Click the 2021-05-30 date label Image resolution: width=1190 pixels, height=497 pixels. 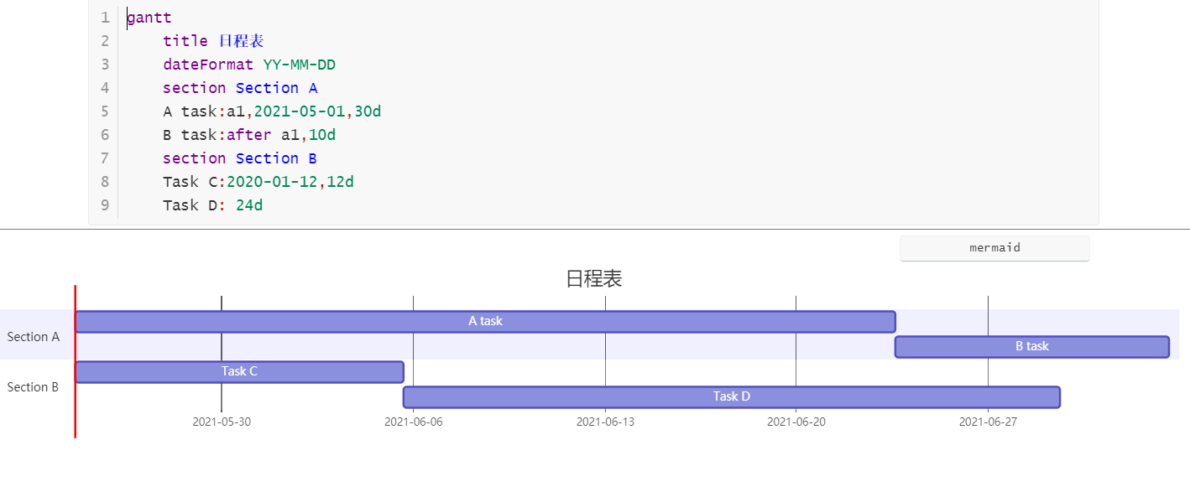pyautogui.click(x=222, y=422)
